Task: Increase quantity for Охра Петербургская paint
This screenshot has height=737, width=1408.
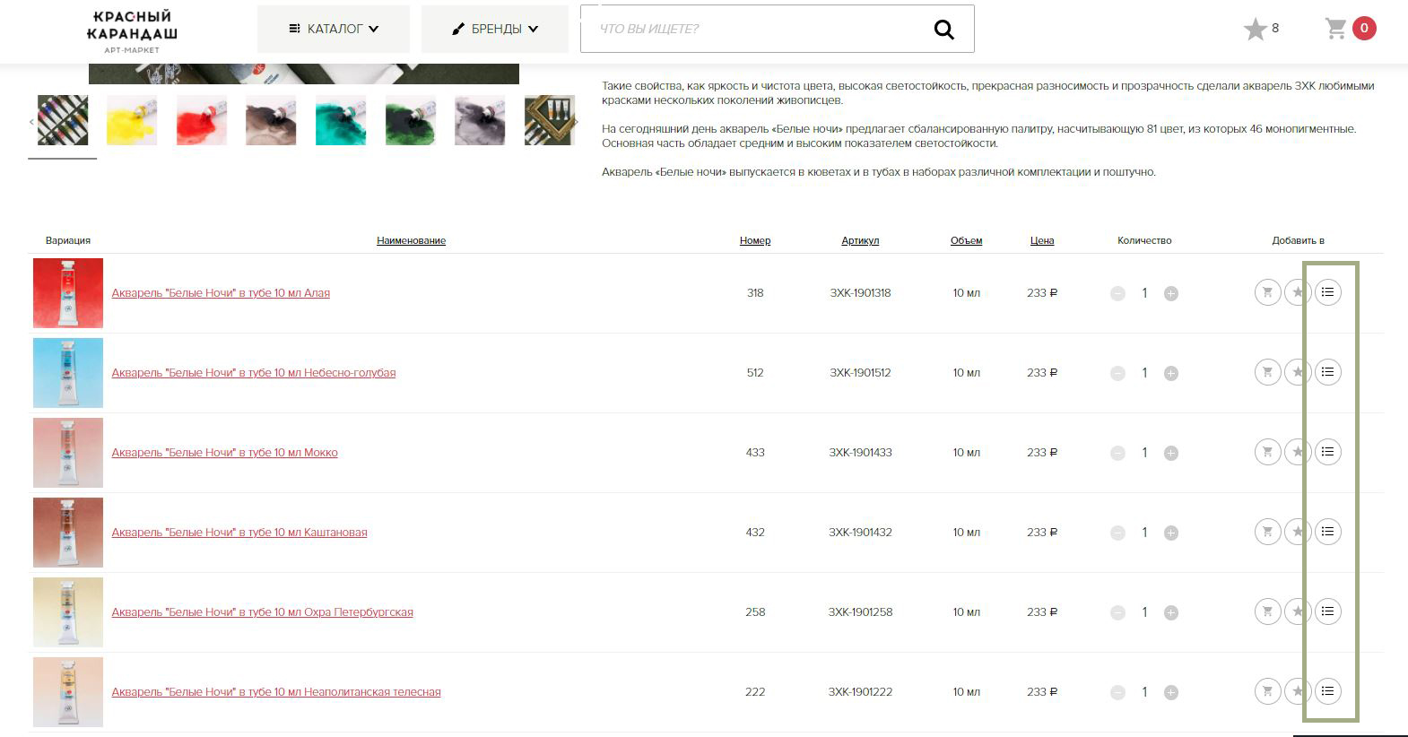Action: pos(1170,612)
